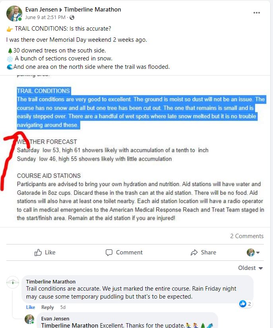This screenshot has height=328, width=273.
Task: Open the comment-as profile selector dropdown
Action: [253, 252]
